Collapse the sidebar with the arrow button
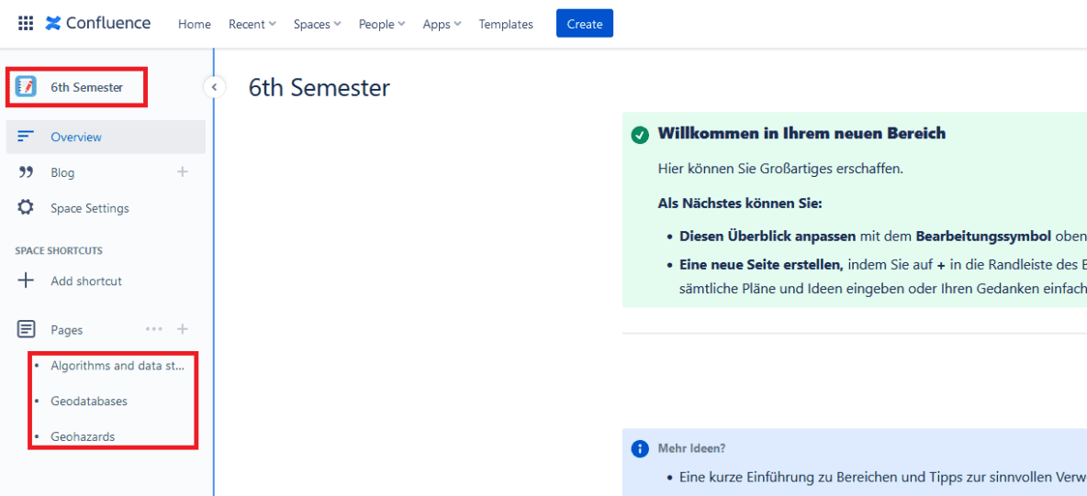This screenshot has height=496, width=1087. (x=213, y=87)
